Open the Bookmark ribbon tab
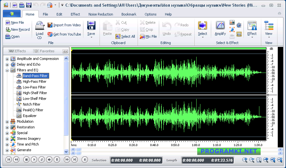 [129, 14]
